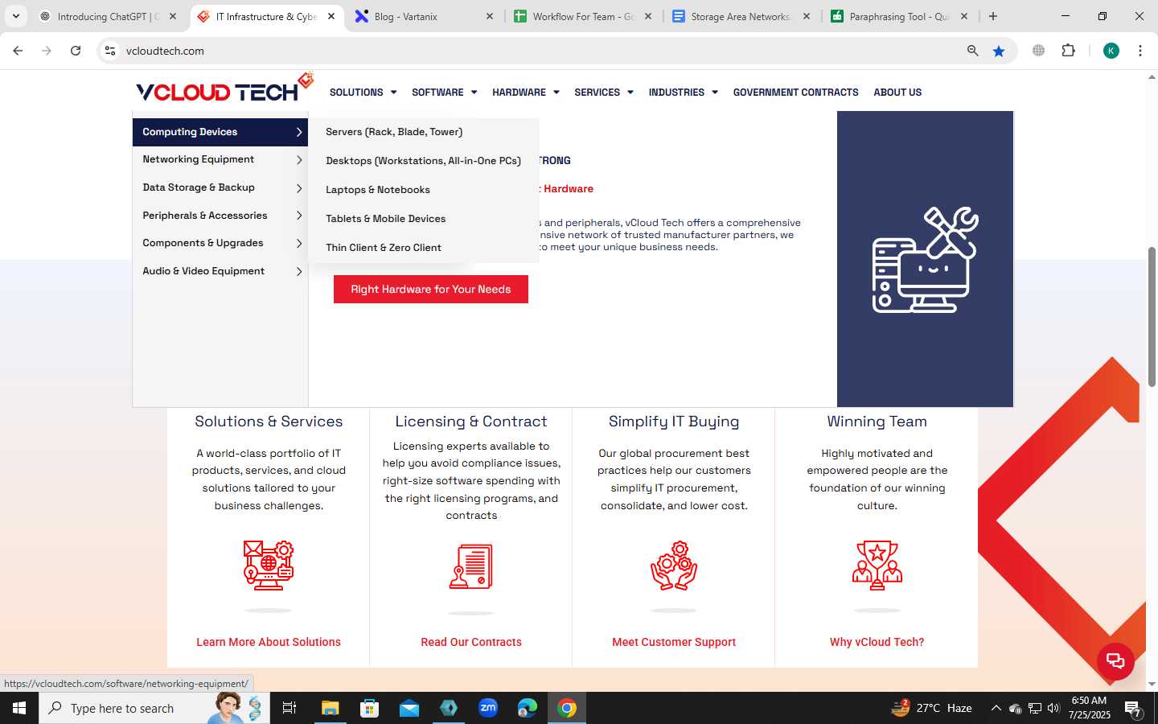Image resolution: width=1158 pixels, height=724 pixels.
Task: Open Windows Start menu
Action: [19, 708]
